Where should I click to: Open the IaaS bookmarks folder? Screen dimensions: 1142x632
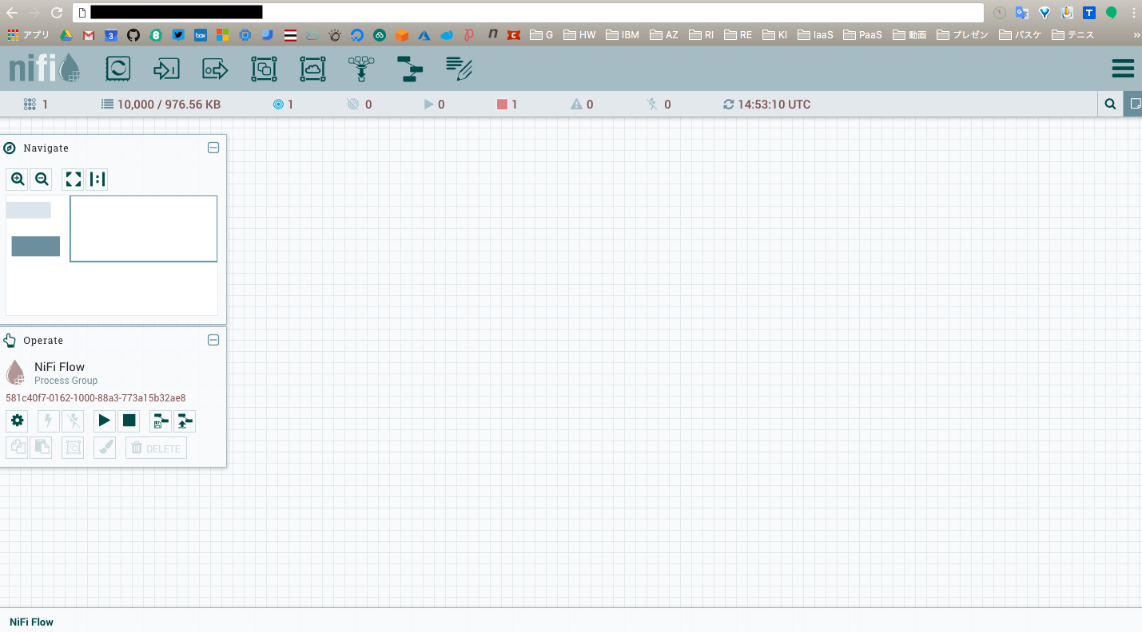point(815,35)
